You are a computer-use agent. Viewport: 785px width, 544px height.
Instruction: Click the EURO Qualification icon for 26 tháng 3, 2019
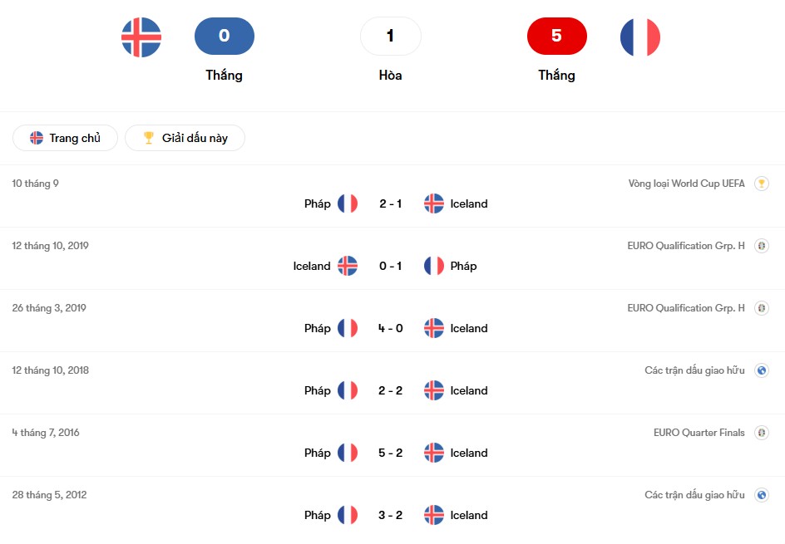point(761,308)
